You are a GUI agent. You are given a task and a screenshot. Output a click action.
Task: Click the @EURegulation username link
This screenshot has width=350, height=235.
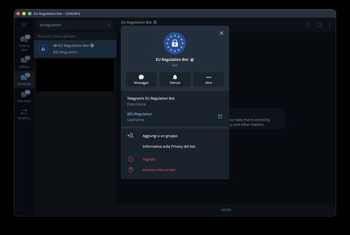[139, 114]
